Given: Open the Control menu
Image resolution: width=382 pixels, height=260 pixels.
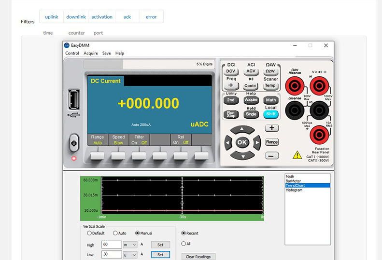Looking at the screenshot, I should pos(72,54).
